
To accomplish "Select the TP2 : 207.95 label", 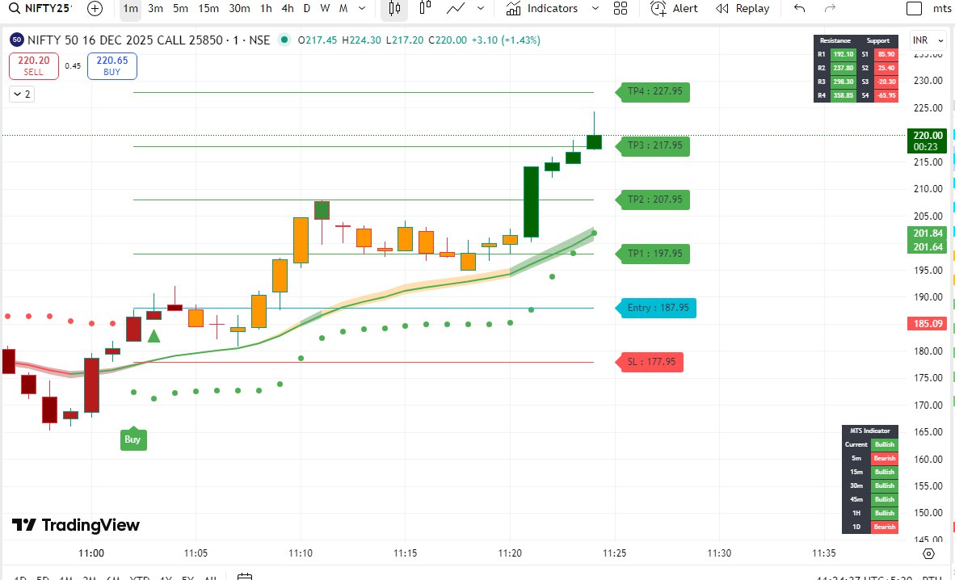I will pyautogui.click(x=654, y=200).
